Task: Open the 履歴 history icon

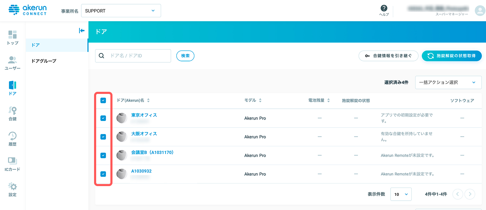Action: coord(12,136)
